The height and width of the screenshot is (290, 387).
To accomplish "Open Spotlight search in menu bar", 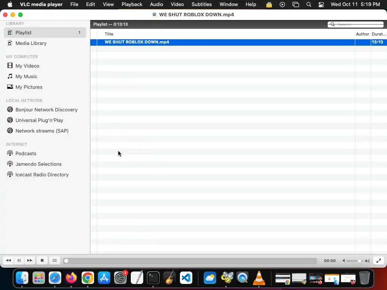I will [309, 5].
